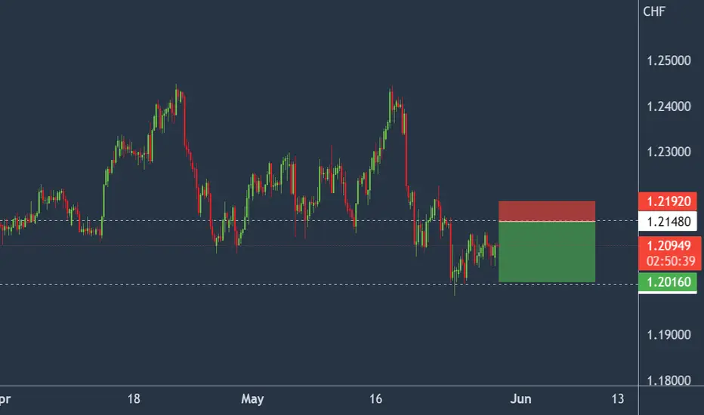
Task: Click the 13 date label on time axis
Action: (618, 399)
